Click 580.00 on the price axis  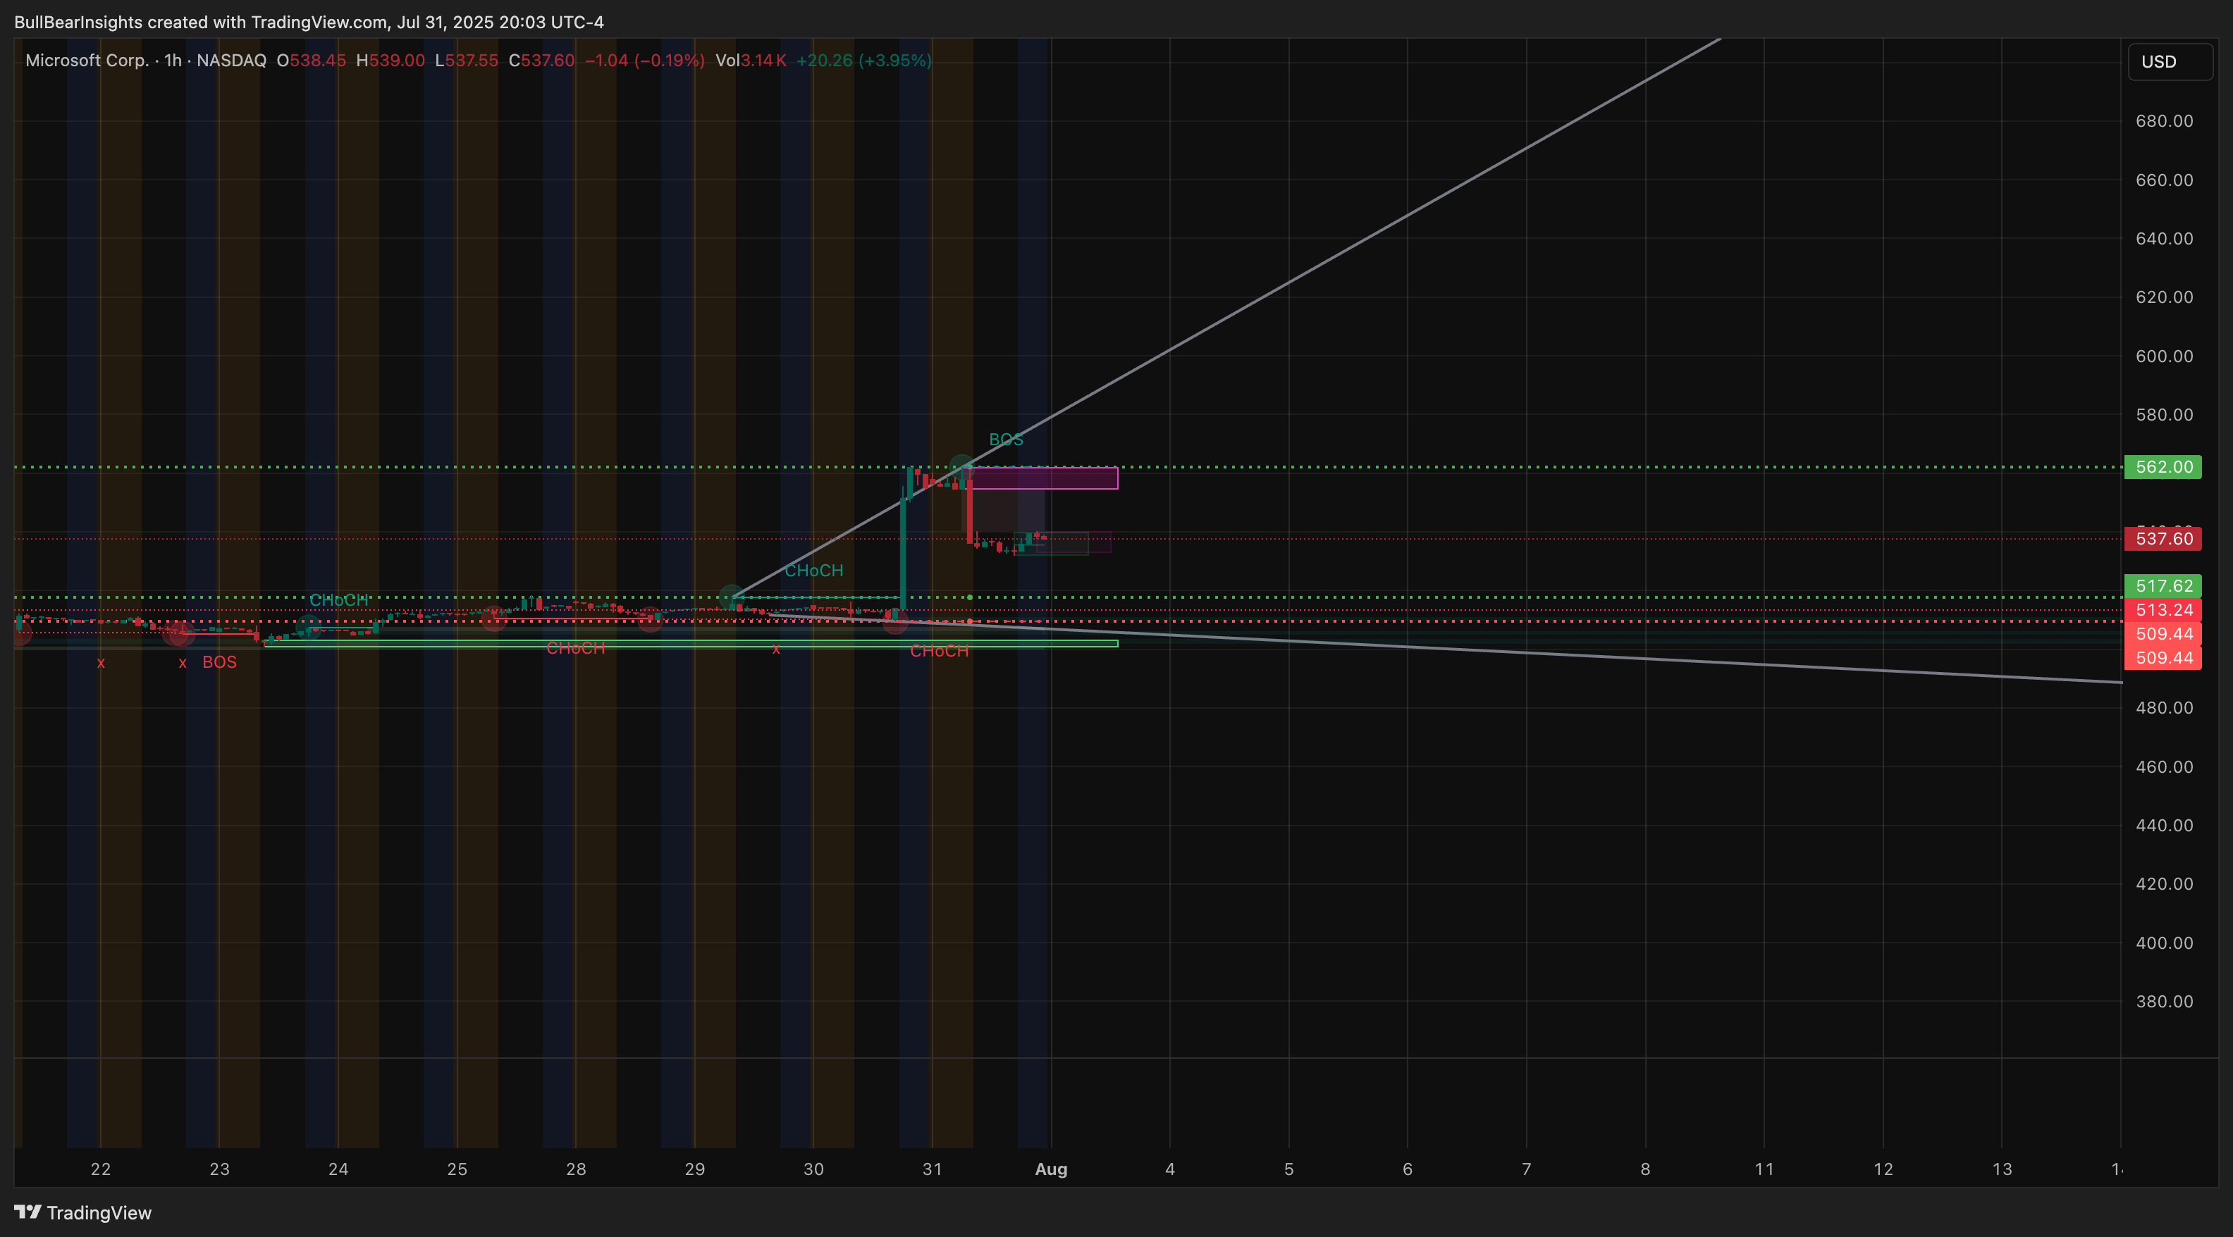tap(2164, 414)
